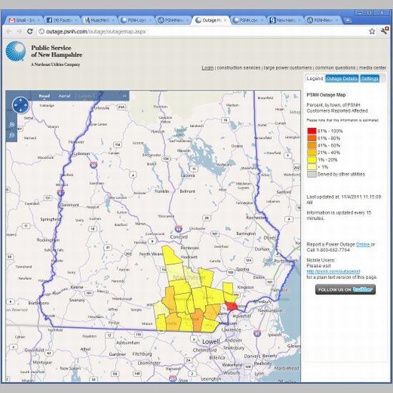Click the Lowell label on the map
Viewport: 393px width, 393px height.
pos(211,342)
